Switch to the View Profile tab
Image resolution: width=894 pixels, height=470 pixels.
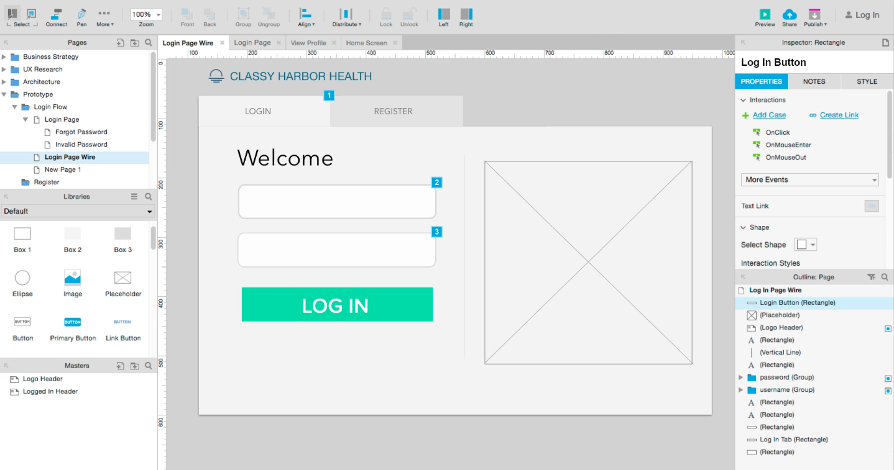point(308,43)
